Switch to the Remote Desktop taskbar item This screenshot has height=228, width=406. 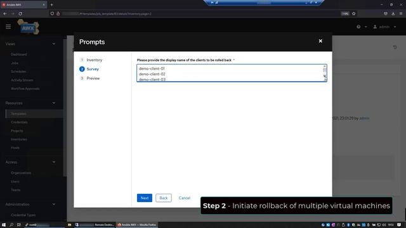click(95, 225)
